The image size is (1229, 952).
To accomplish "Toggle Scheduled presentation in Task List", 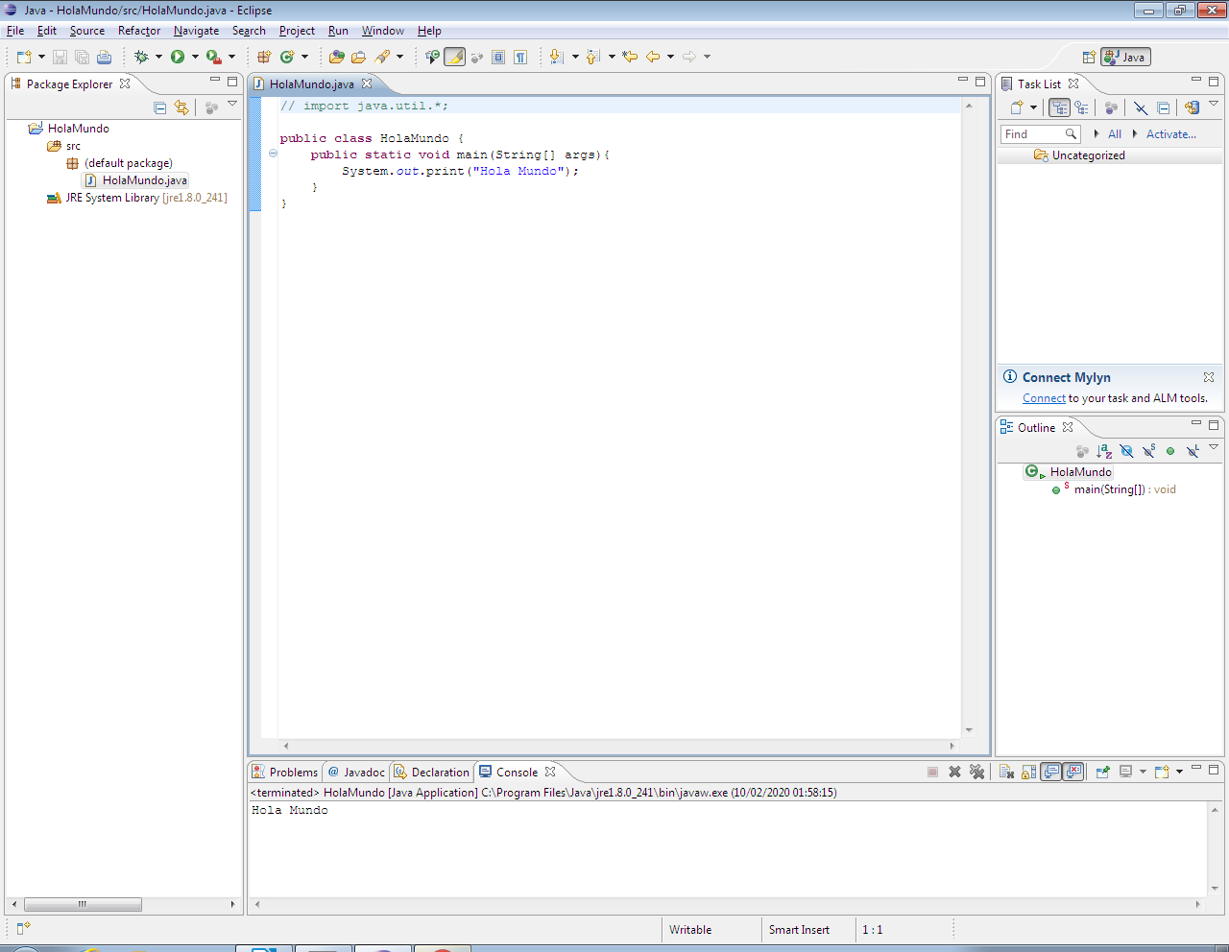I will tap(1082, 107).
